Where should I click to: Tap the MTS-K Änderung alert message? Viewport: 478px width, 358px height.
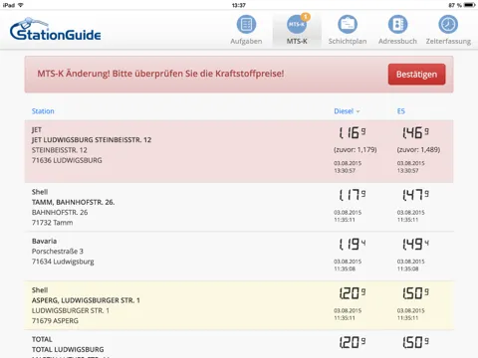160,74
